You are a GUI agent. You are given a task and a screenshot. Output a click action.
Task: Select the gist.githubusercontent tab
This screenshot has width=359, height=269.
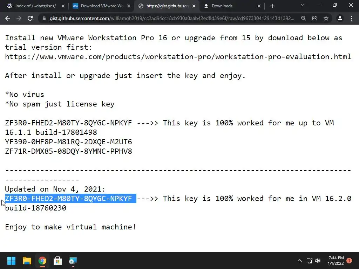[167, 6]
